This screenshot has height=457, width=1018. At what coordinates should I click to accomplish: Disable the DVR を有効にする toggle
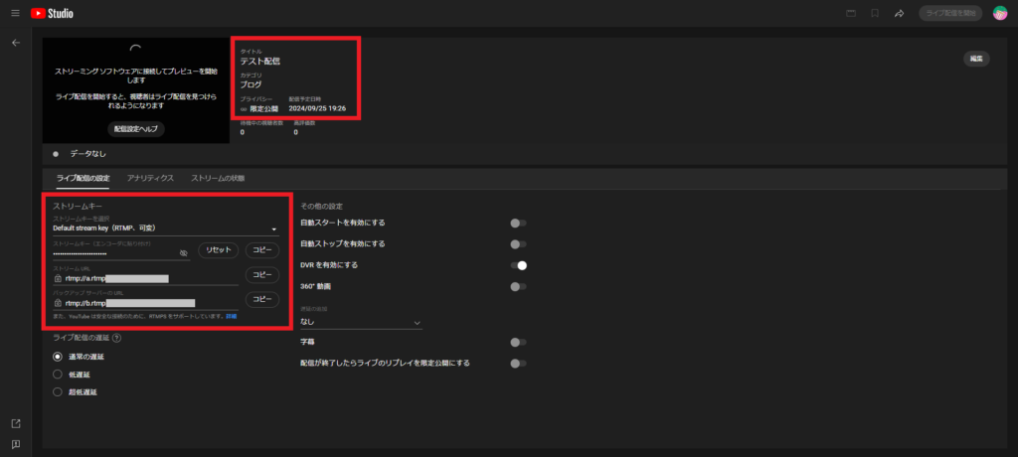coord(517,265)
